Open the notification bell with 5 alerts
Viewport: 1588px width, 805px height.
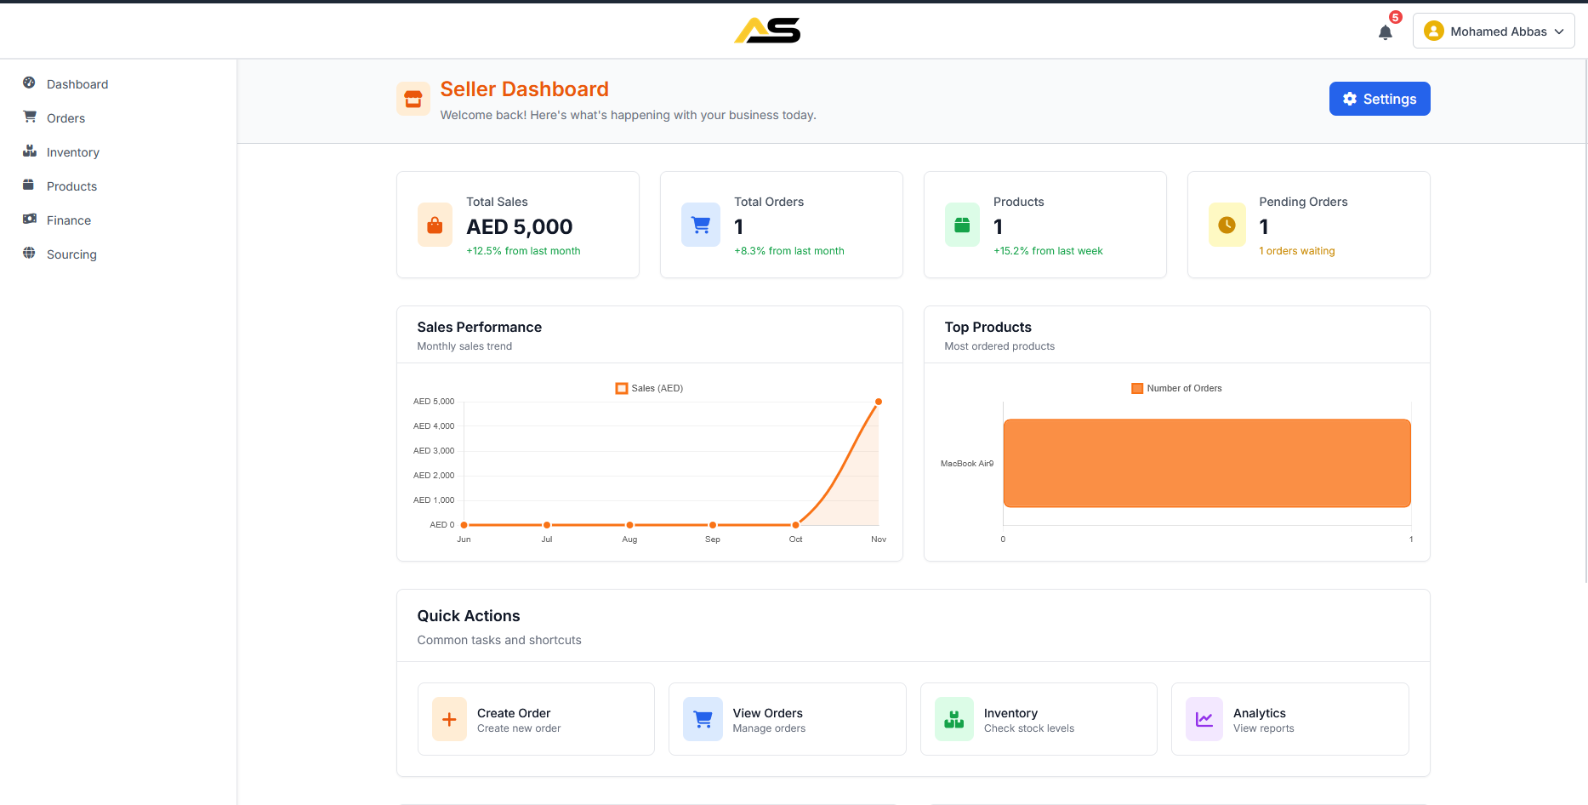(x=1386, y=31)
